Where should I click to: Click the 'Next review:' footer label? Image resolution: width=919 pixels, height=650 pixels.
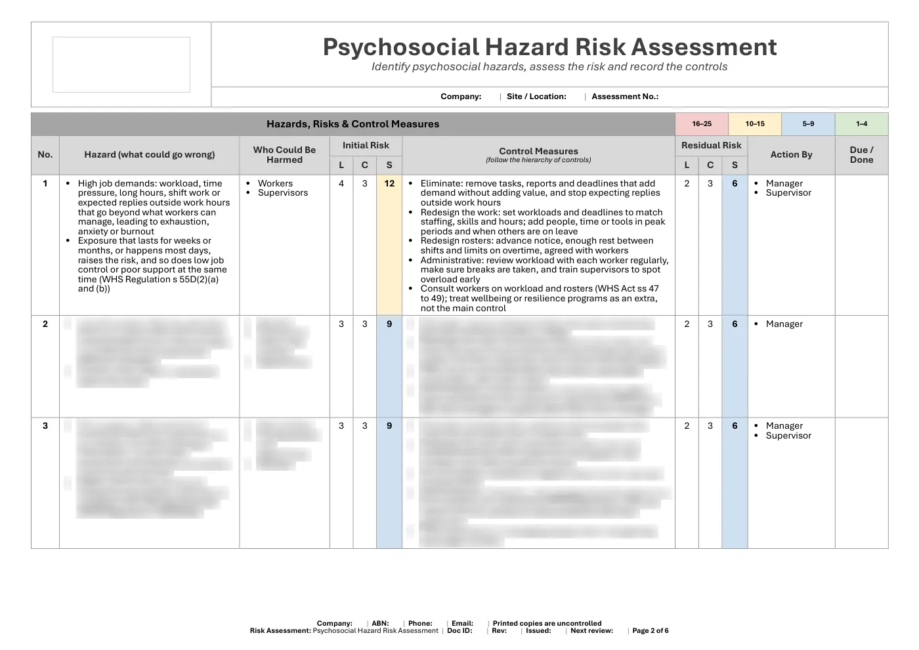591,631
